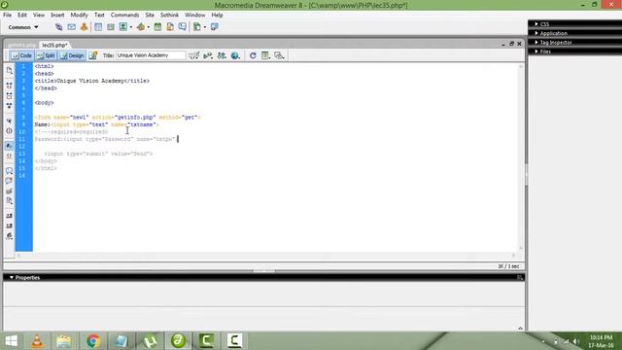622x350 pixels.
Task: Click the Validate Markup icon
Action: point(208,55)
